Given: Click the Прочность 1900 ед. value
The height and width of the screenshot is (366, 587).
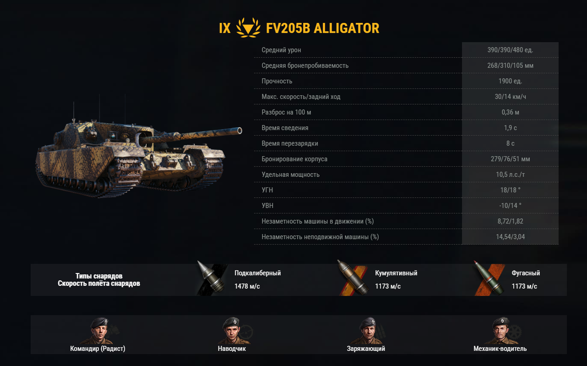Looking at the screenshot, I should pos(510,81).
